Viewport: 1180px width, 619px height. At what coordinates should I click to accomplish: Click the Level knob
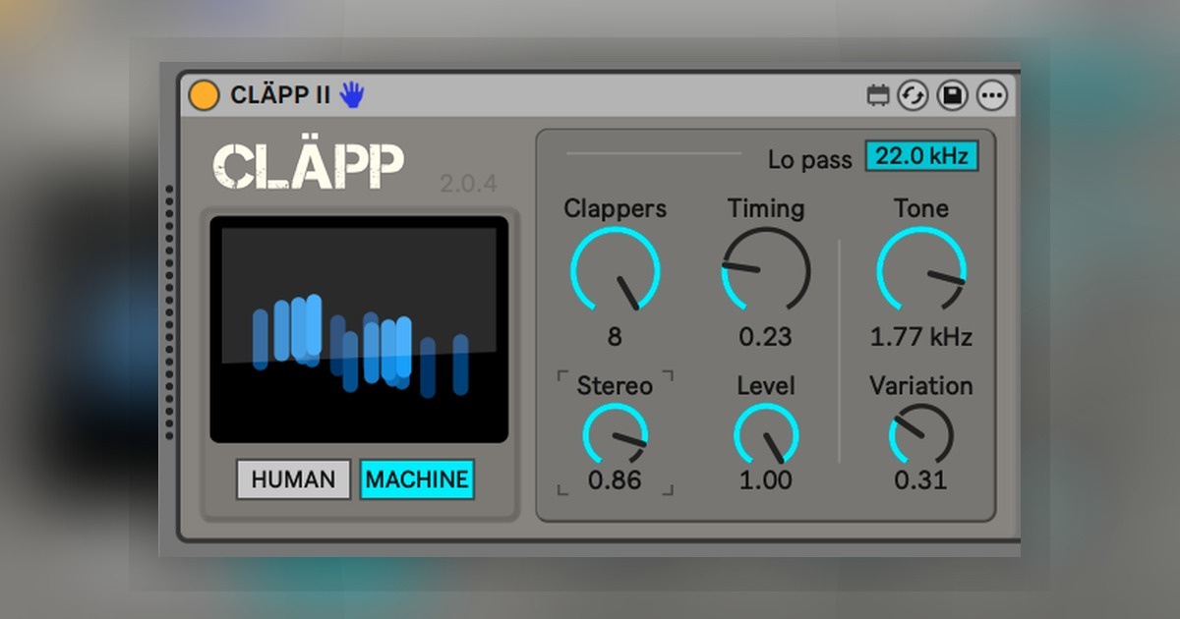766,435
